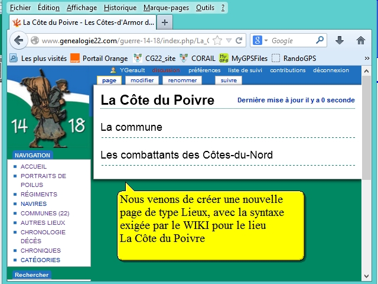378x284 pixels.
Task: Click the Portail Orange bookmark
Action: tap(99, 58)
